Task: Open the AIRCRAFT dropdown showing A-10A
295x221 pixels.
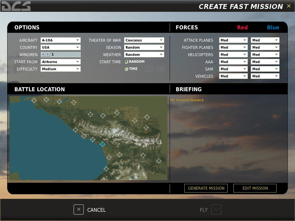Action: [x=60, y=40]
